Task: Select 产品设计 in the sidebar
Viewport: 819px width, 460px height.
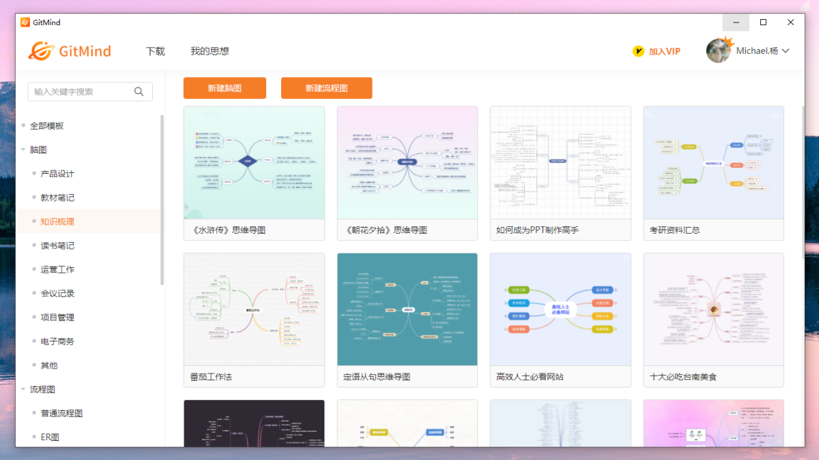Action: (x=57, y=174)
